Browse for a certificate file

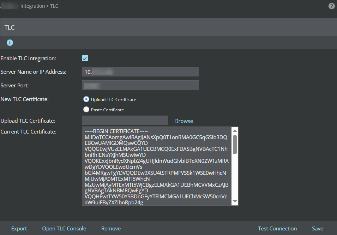[184, 121]
